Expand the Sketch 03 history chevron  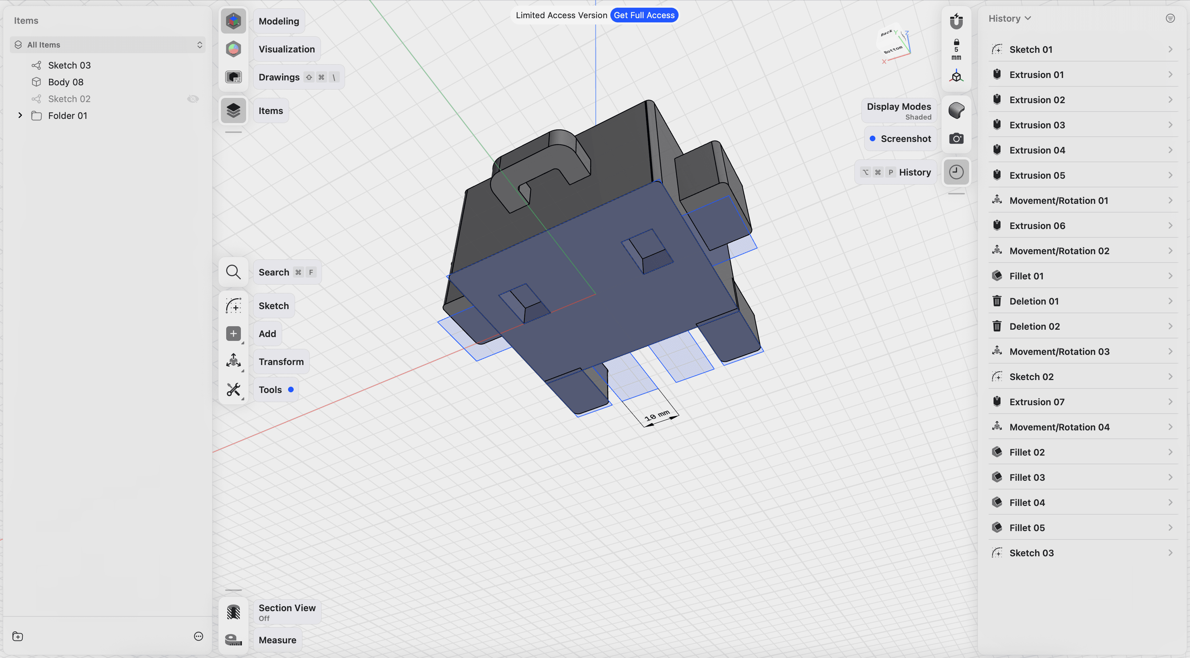point(1170,553)
